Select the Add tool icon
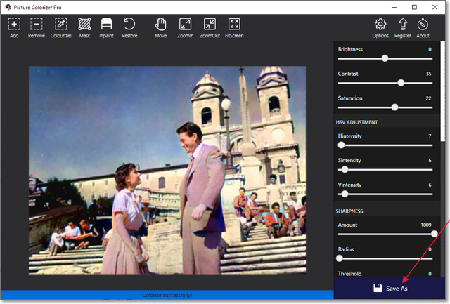Image resolution: width=450 pixels, height=304 pixels. pos(14,25)
